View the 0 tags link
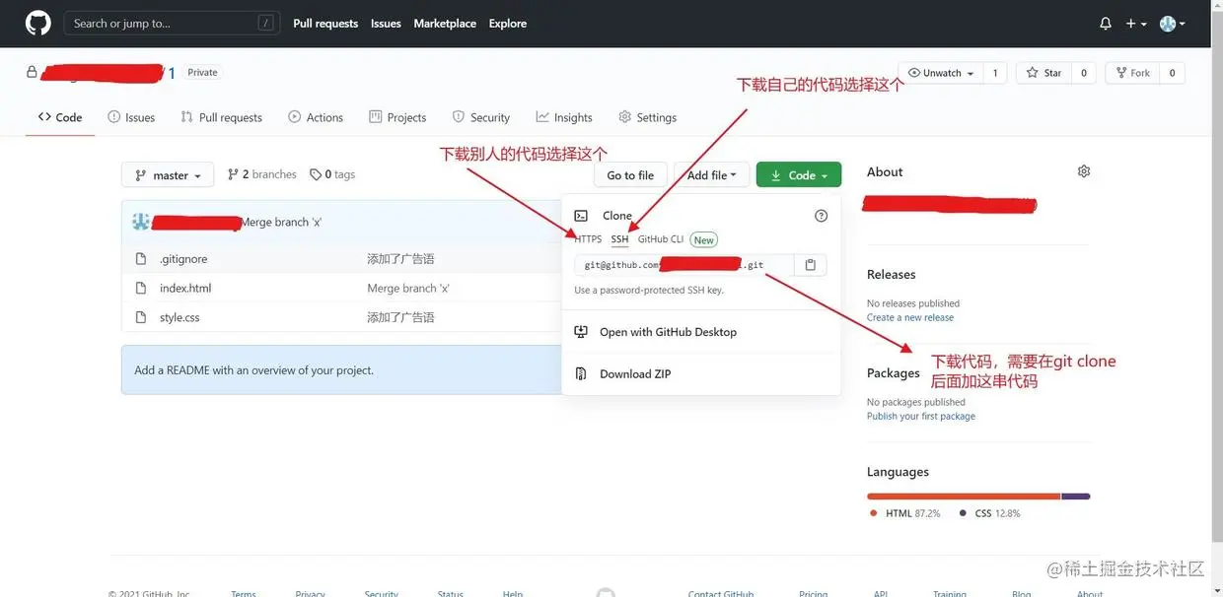This screenshot has width=1223, height=597. point(332,174)
